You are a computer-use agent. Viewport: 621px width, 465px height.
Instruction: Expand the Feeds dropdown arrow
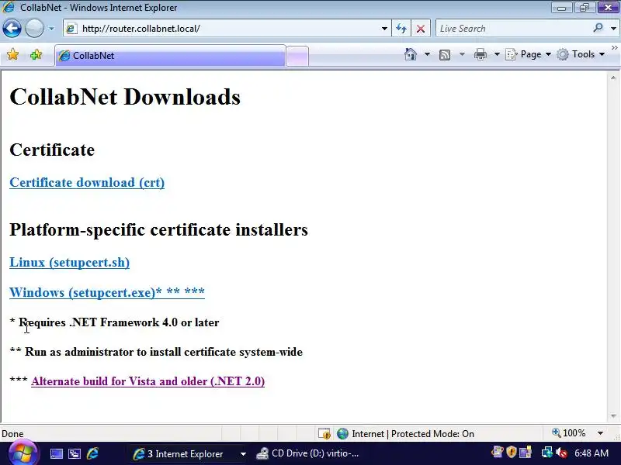(x=462, y=54)
